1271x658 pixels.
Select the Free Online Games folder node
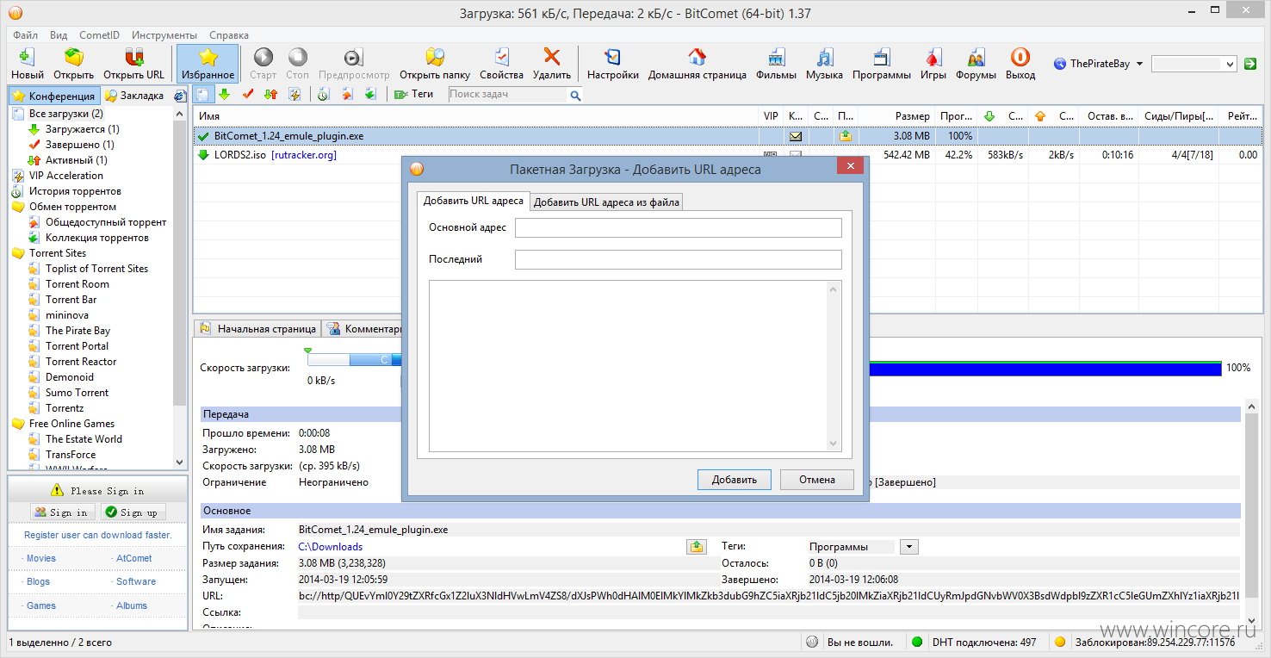click(x=63, y=424)
